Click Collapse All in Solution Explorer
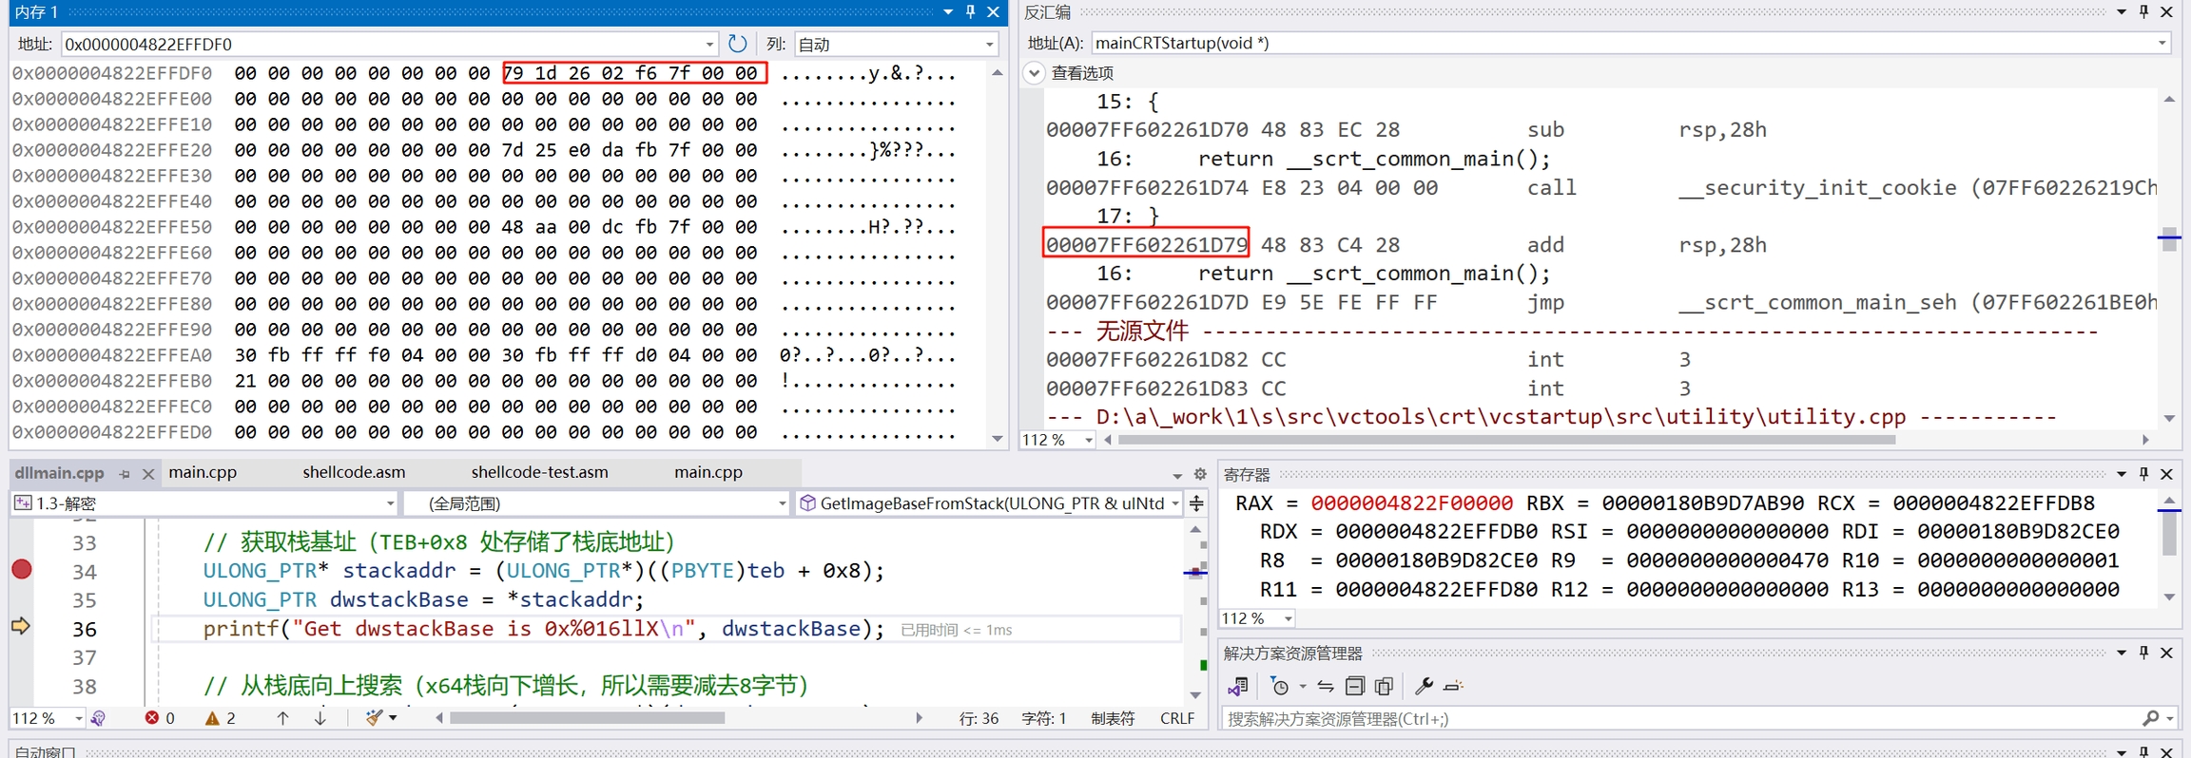The image size is (2191, 758). pos(1354,686)
